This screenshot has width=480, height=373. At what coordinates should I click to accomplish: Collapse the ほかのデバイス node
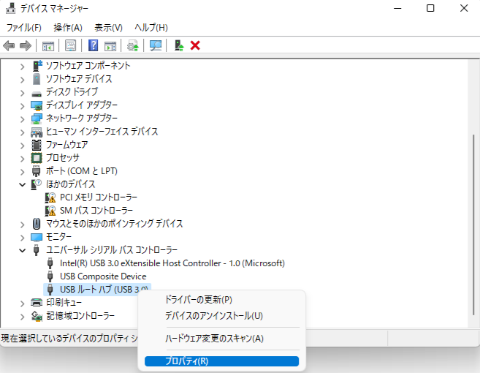coord(22,184)
